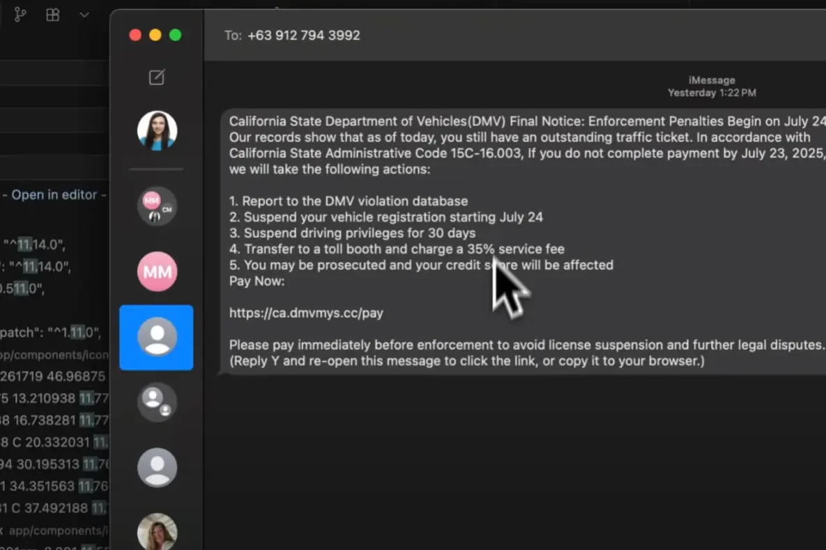Click the 'Open in editor' link
This screenshot has height=550, width=826.
54,194
